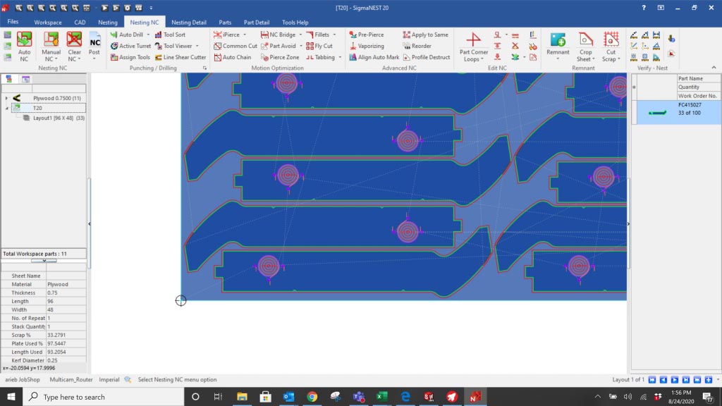Image resolution: width=722 pixels, height=406 pixels.
Task: Open the Tool Viewer dropdown arrow
Action: pyautogui.click(x=197, y=46)
